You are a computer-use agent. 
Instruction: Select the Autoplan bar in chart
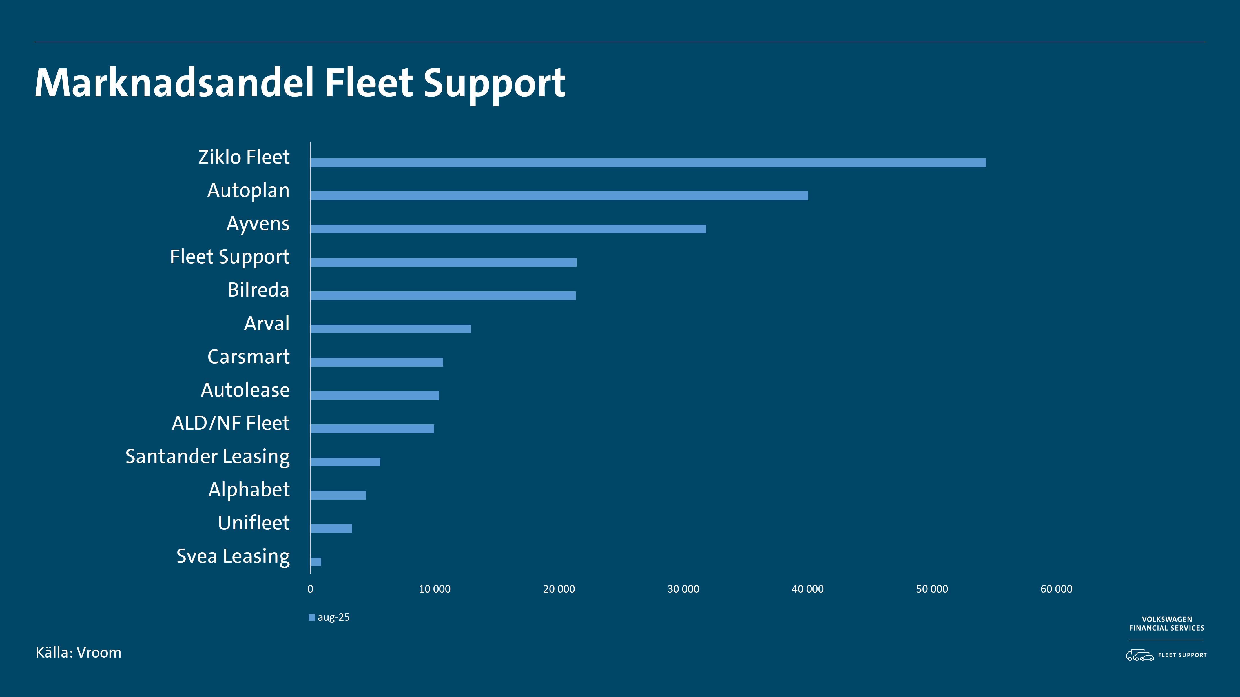559,196
